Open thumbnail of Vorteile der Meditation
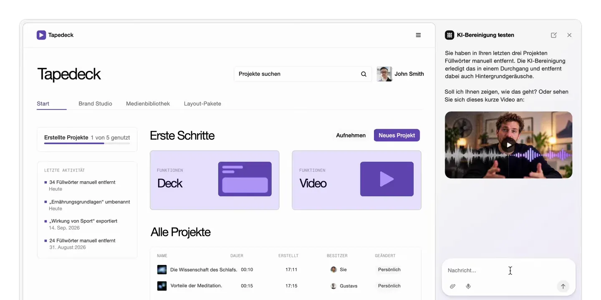The width and height of the screenshot is (601, 300). 162,286
